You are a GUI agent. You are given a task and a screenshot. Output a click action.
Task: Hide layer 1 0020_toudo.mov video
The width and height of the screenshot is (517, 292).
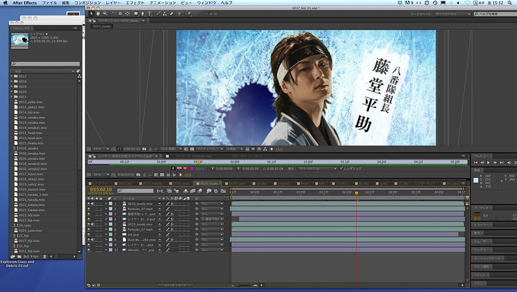pos(89,204)
